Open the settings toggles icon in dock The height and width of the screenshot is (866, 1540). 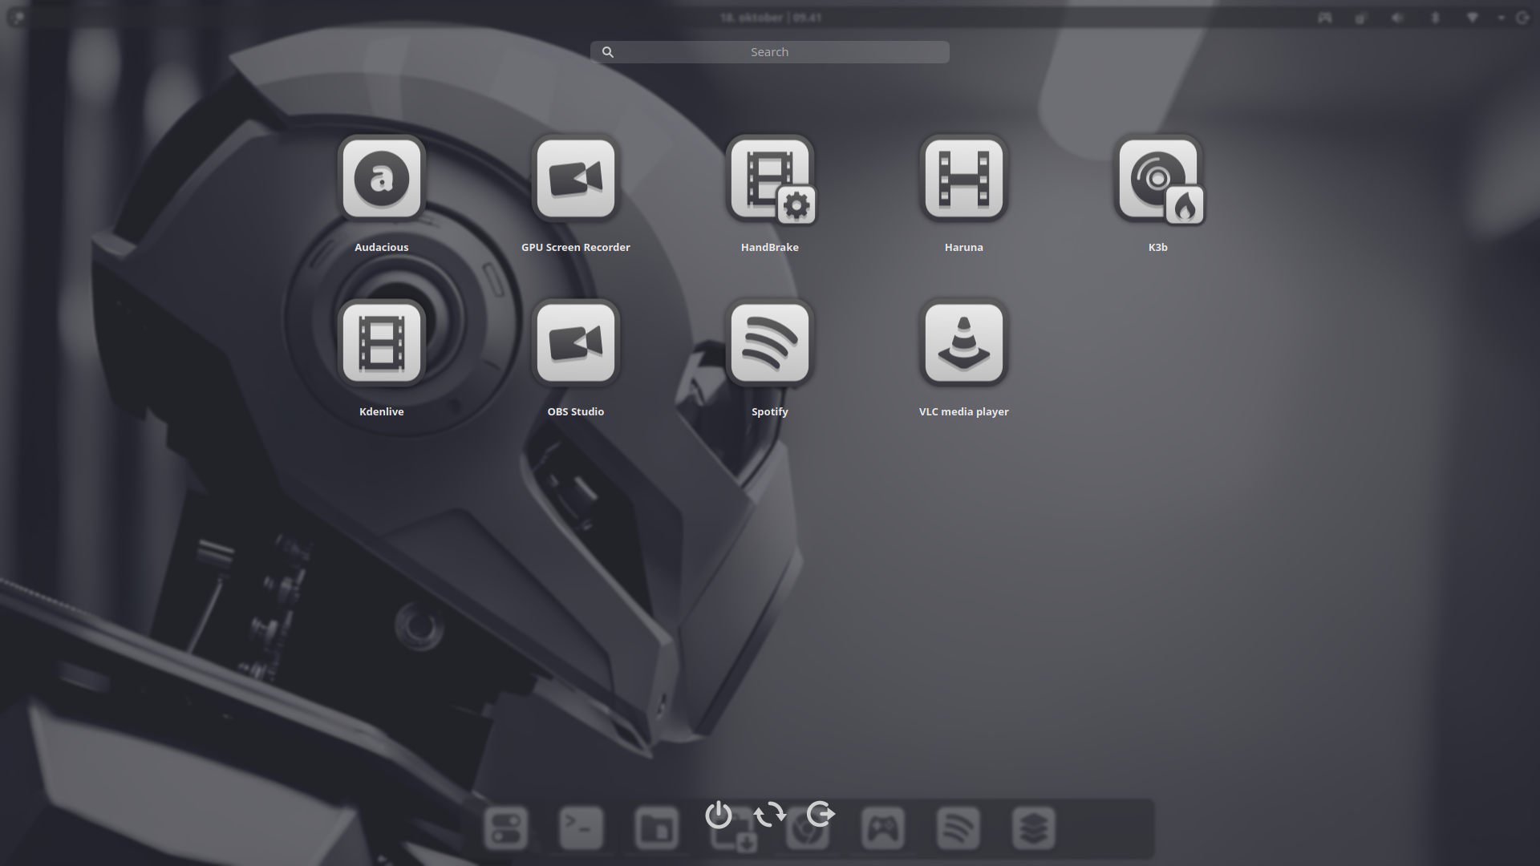tap(506, 828)
